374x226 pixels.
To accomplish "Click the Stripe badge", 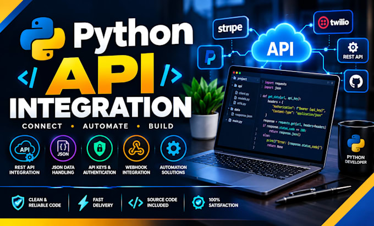I will 230,28.
